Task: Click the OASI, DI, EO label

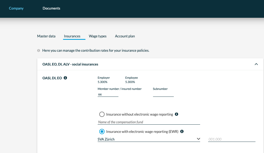Action: point(52,78)
